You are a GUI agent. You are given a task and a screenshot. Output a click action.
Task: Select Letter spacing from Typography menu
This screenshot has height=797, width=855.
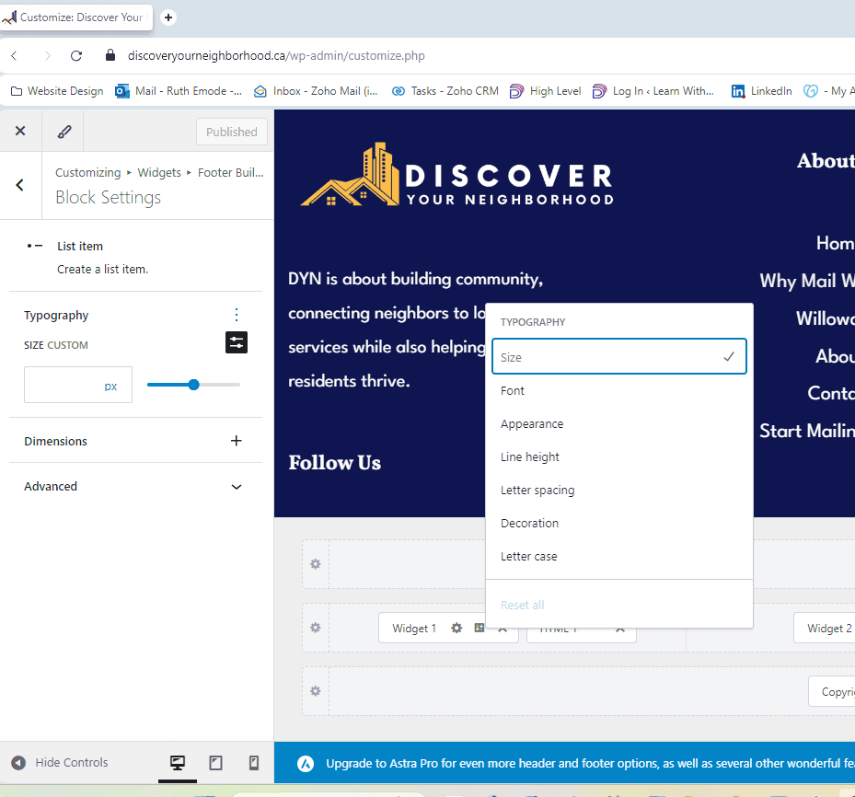(x=537, y=491)
